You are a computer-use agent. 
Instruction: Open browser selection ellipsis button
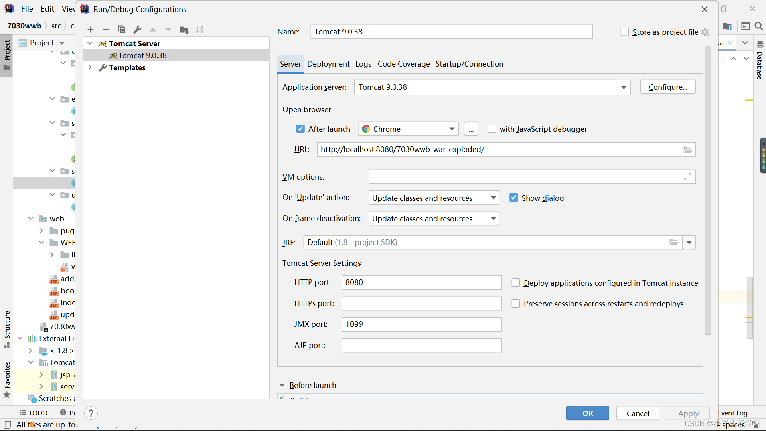coord(471,129)
